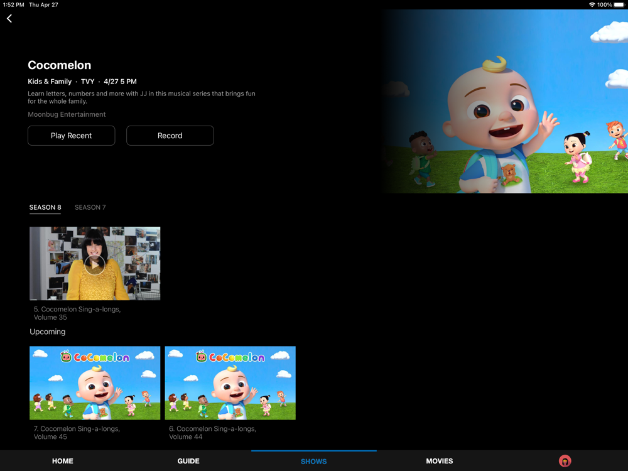The width and height of the screenshot is (628, 471).
Task: Open the Movies tab
Action: coord(440,461)
